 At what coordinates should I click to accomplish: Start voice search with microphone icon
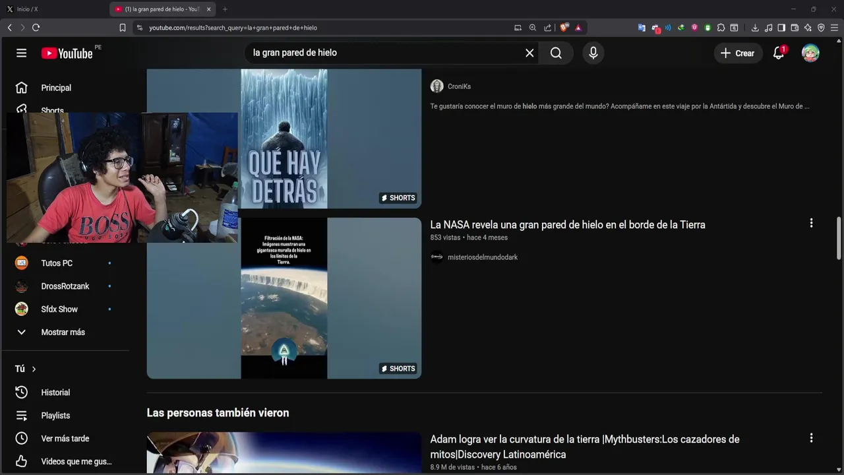(x=593, y=53)
